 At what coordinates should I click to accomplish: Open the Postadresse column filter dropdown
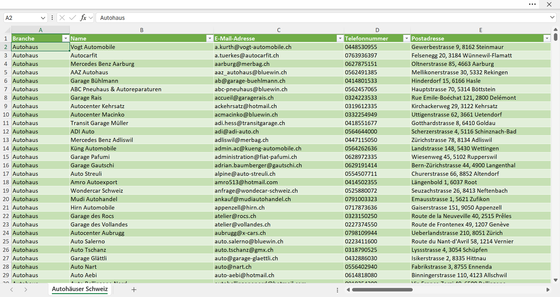pos(547,38)
